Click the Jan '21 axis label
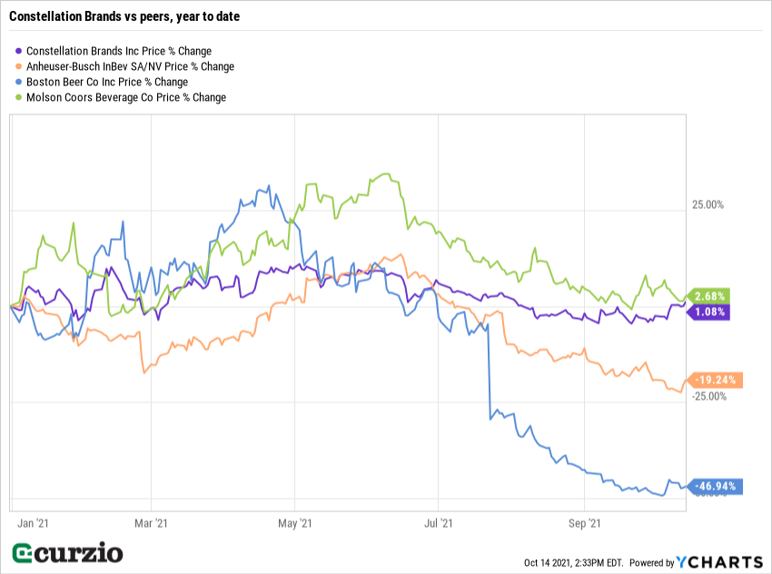 (x=34, y=523)
